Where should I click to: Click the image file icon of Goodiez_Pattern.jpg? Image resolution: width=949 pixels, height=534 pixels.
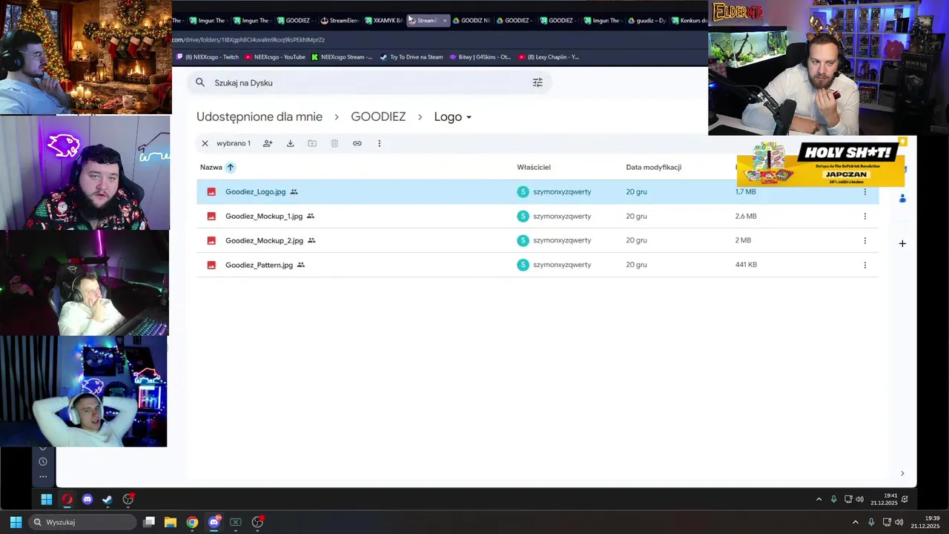coord(211,265)
